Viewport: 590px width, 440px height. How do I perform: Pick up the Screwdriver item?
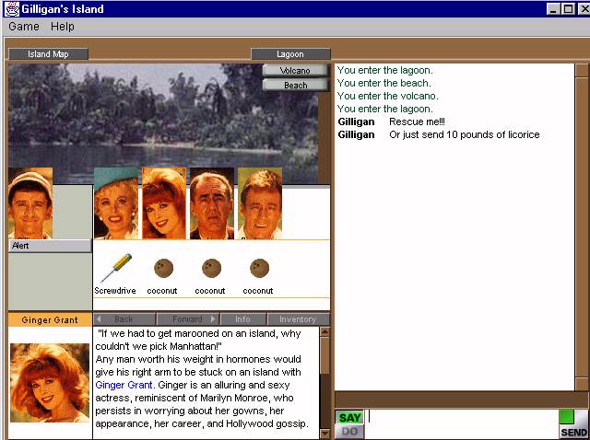[x=115, y=269]
